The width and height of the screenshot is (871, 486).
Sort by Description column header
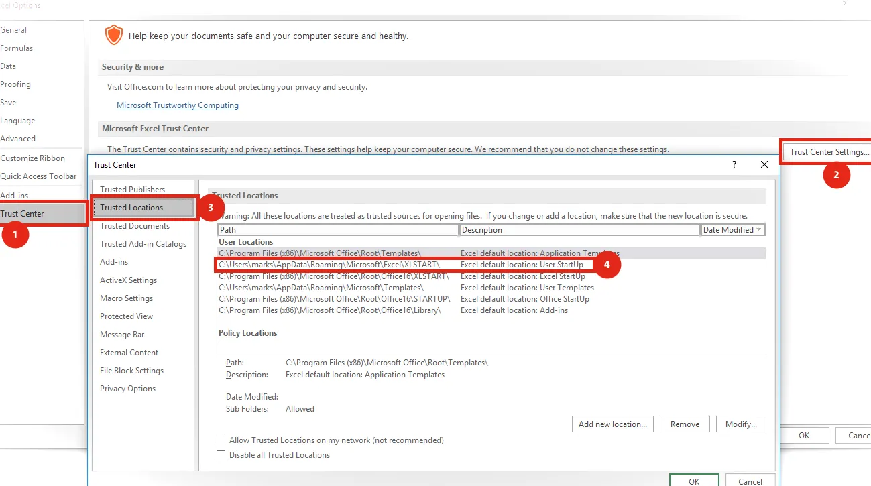tap(580, 230)
